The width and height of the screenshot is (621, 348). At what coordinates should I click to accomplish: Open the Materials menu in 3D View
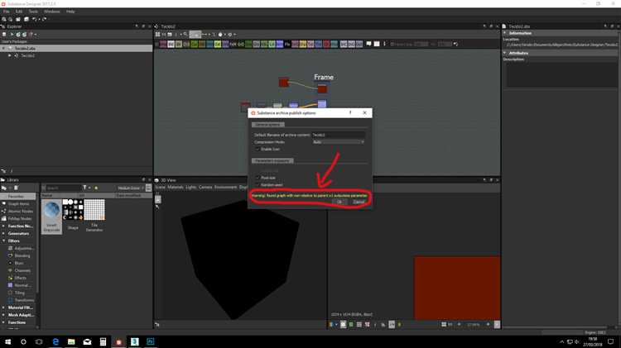(175, 187)
